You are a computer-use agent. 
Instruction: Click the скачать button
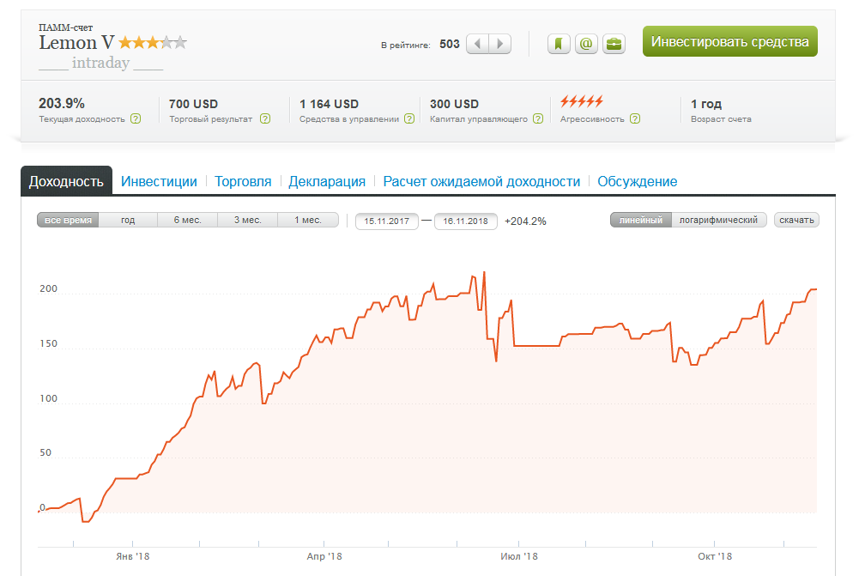coord(796,220)
